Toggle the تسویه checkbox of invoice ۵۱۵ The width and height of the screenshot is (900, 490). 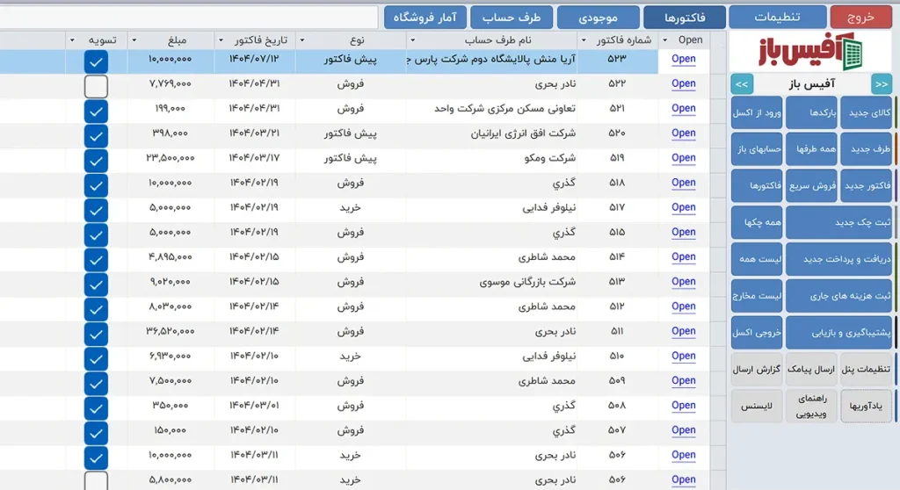pos(96,235)
